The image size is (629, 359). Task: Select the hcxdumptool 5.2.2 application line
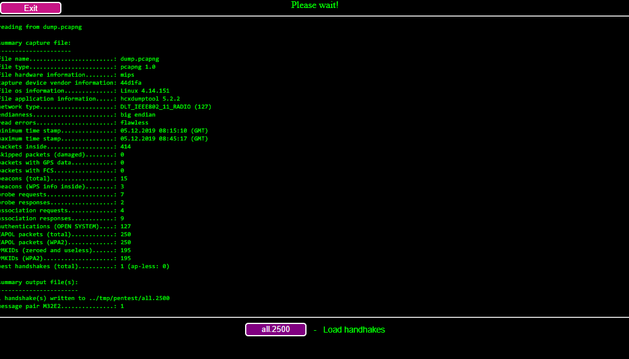(x=89, y=99)
